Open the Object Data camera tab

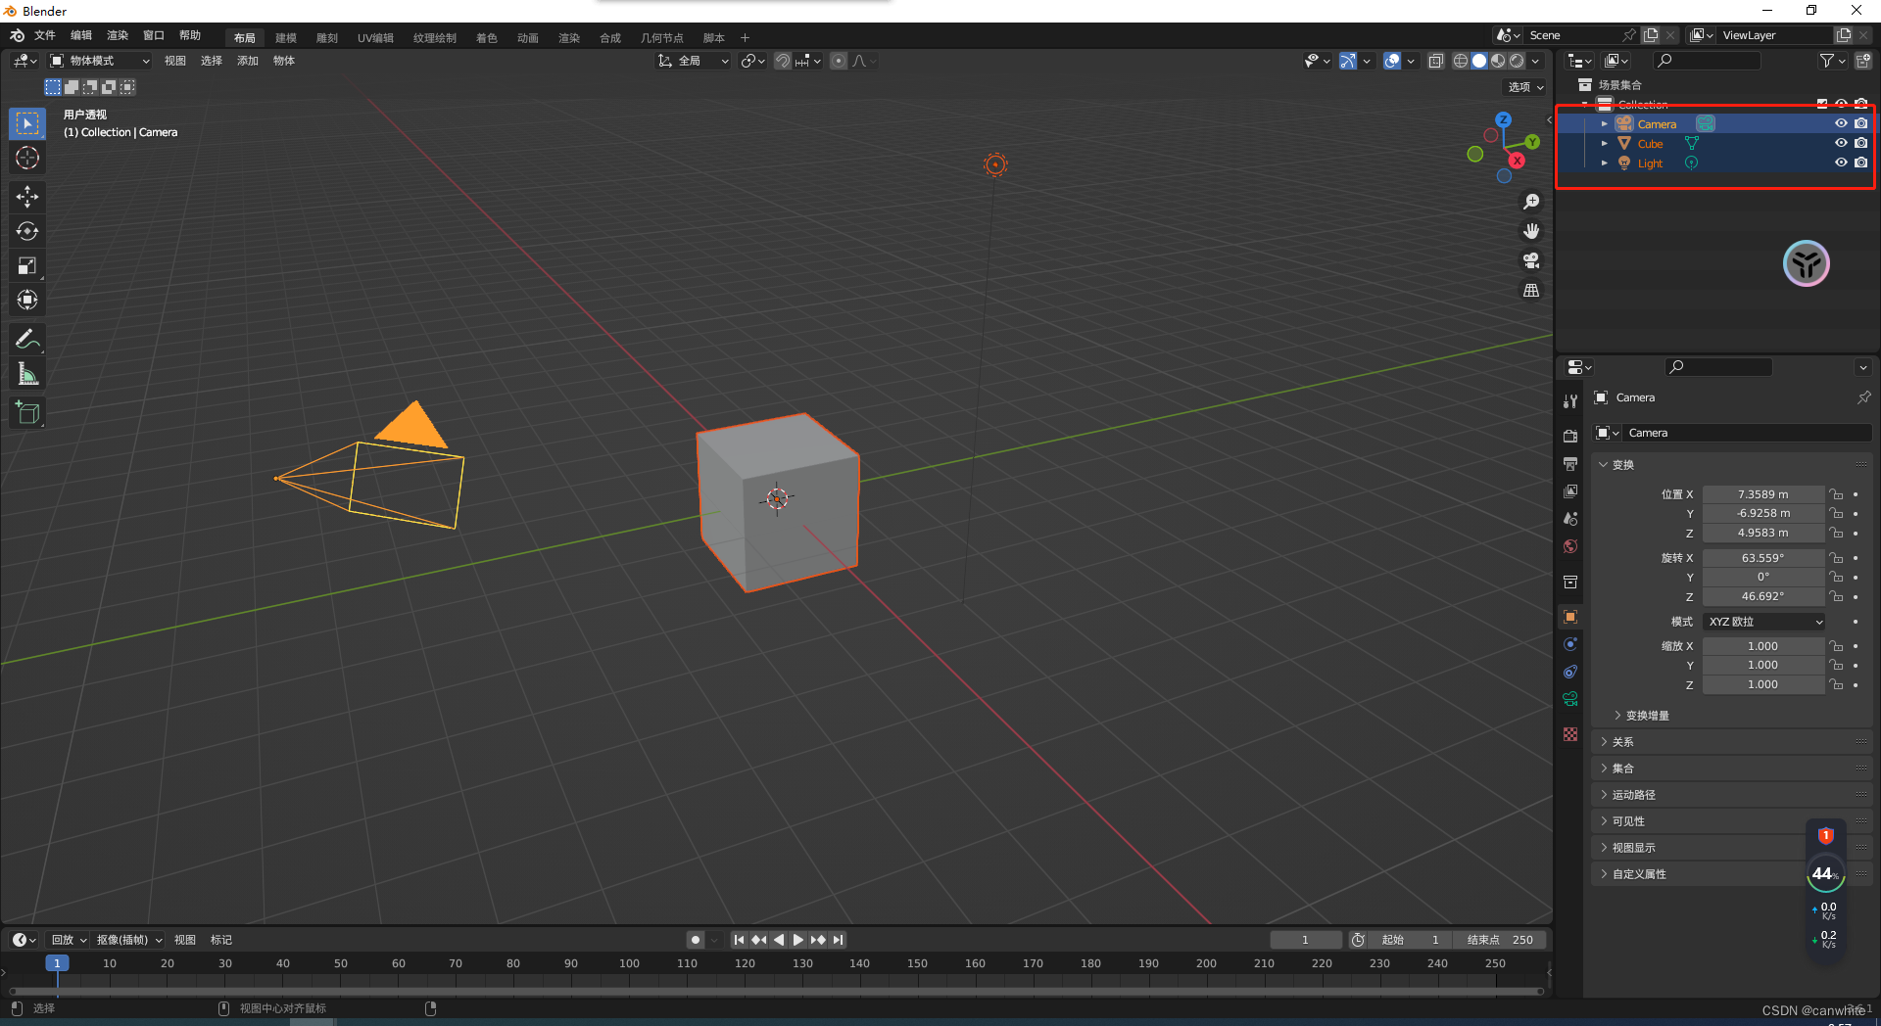point(1570,699)
